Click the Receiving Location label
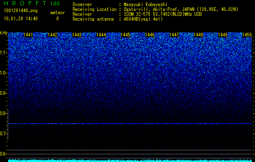 pyautogui.click(x=94, y=9)
